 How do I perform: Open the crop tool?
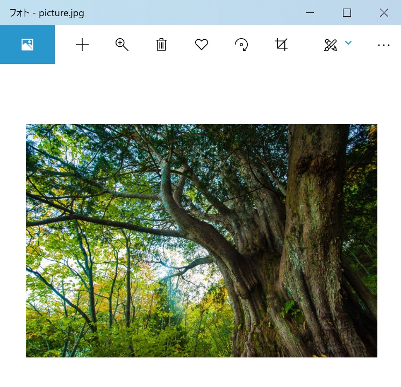point(281,45)
